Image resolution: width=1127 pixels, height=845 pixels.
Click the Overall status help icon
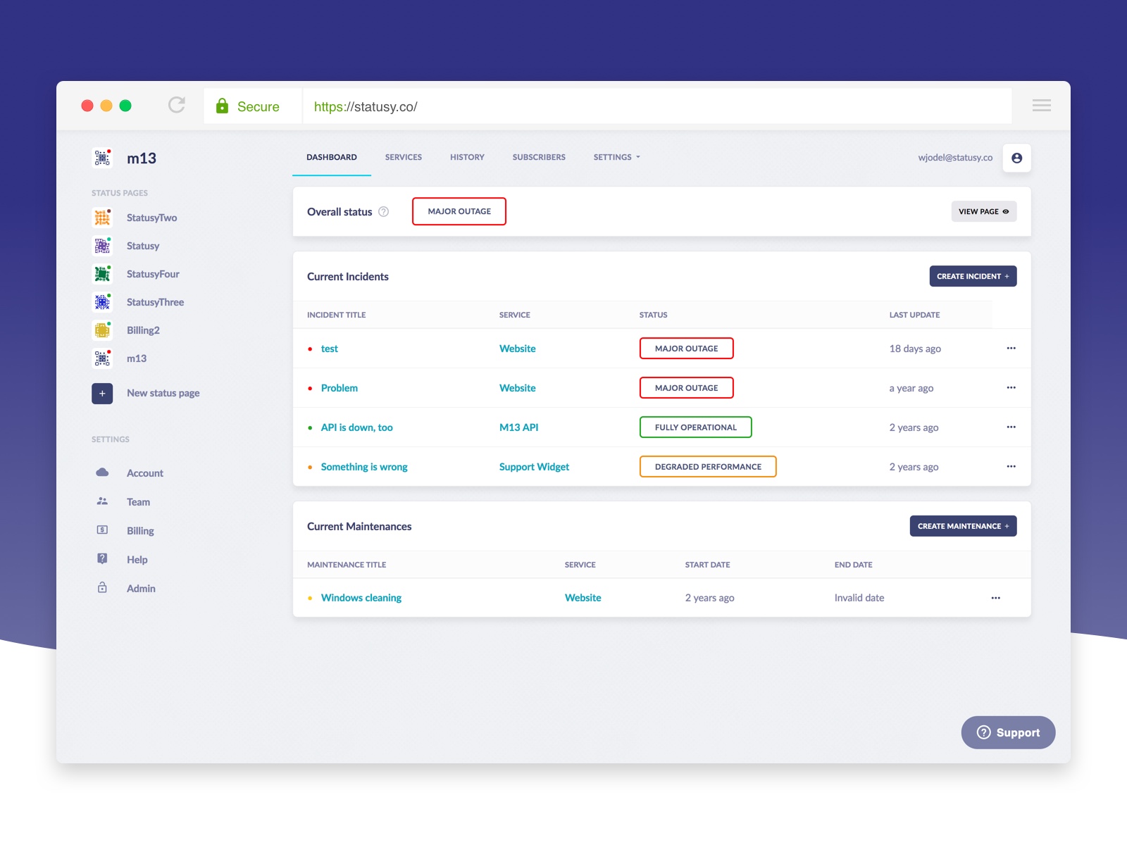click(384, 211)
